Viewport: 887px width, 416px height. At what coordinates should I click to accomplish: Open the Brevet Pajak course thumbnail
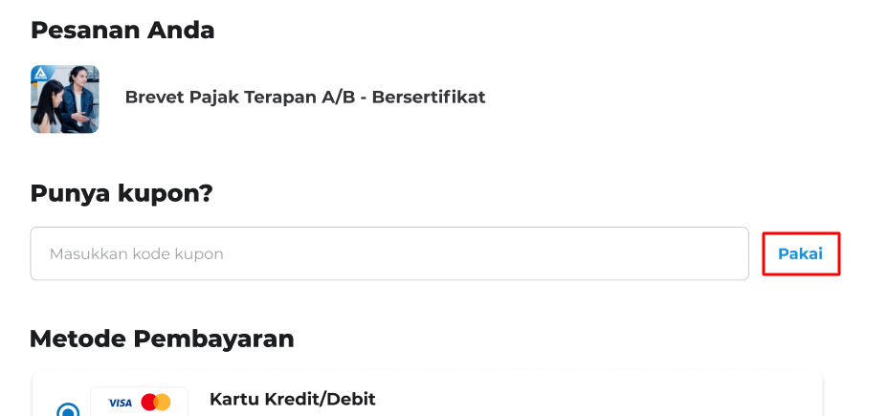(x=65, y=99)
